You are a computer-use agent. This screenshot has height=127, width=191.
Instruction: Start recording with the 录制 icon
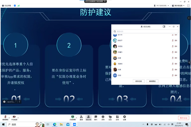(103, 117)
